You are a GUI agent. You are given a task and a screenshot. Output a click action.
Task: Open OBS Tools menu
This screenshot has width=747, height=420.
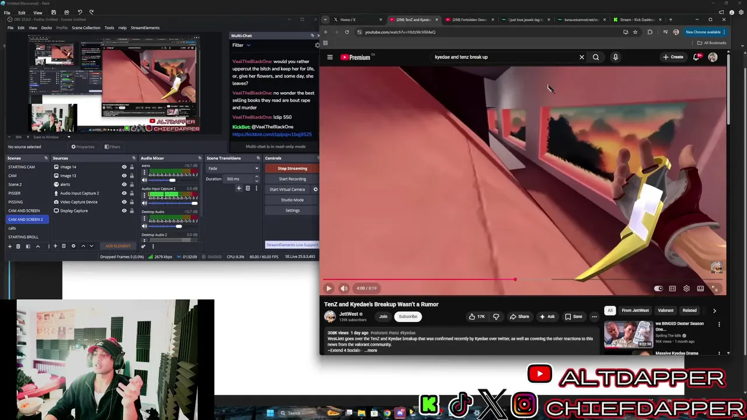(x=109, y=27)
